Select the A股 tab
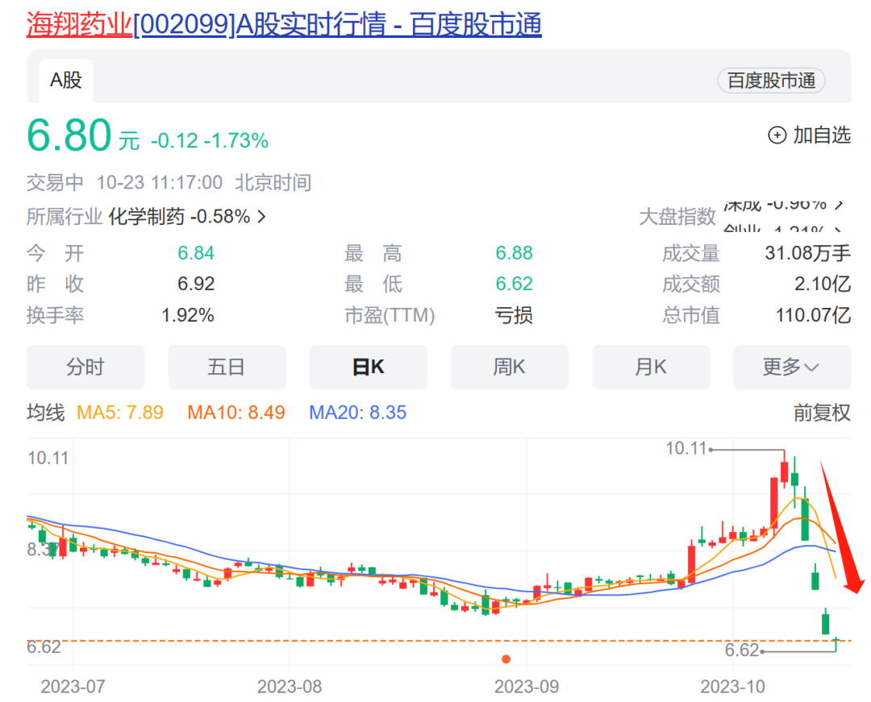Screen dimensions: 871x702 point(66,81)
